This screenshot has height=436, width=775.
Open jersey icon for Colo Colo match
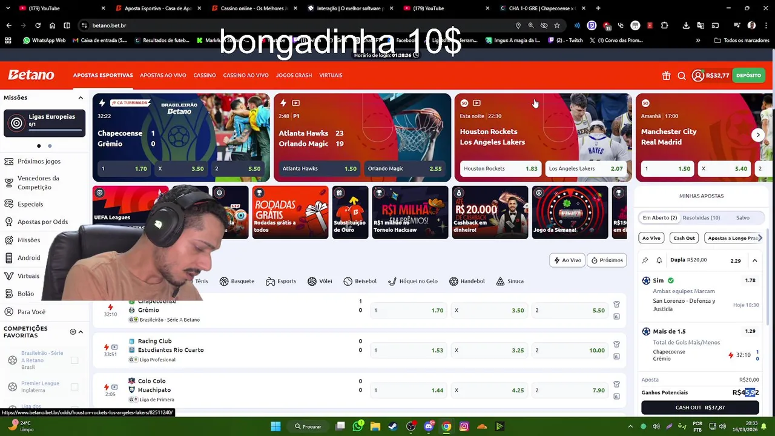[616, 384]
